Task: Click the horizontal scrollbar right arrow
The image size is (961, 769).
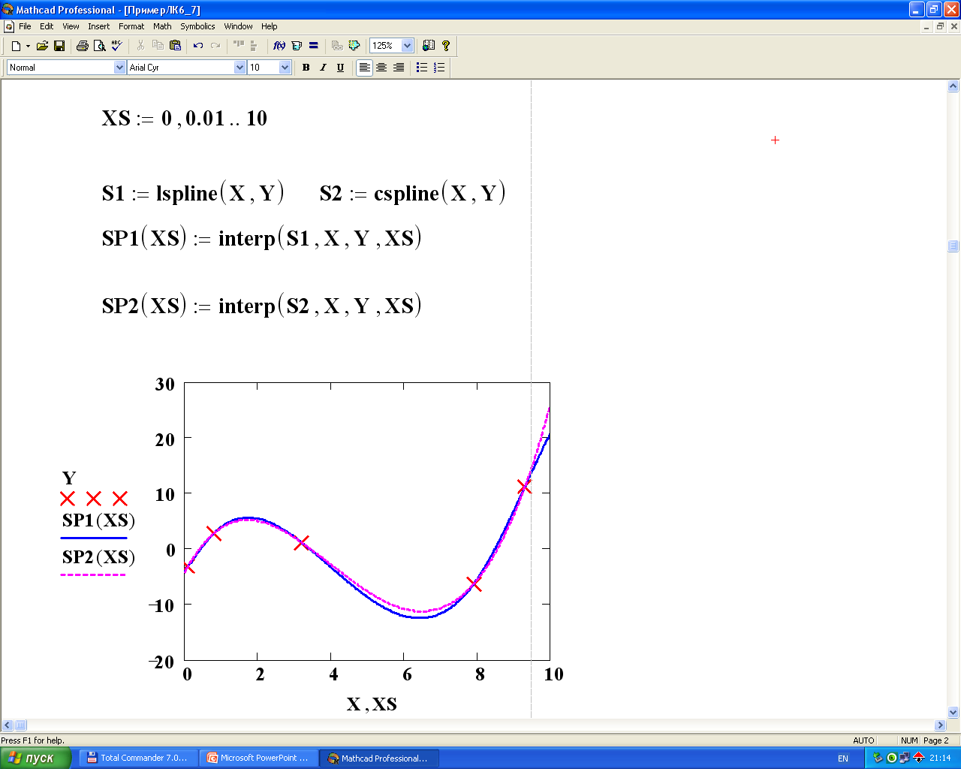Action: (x=940, y=725)
